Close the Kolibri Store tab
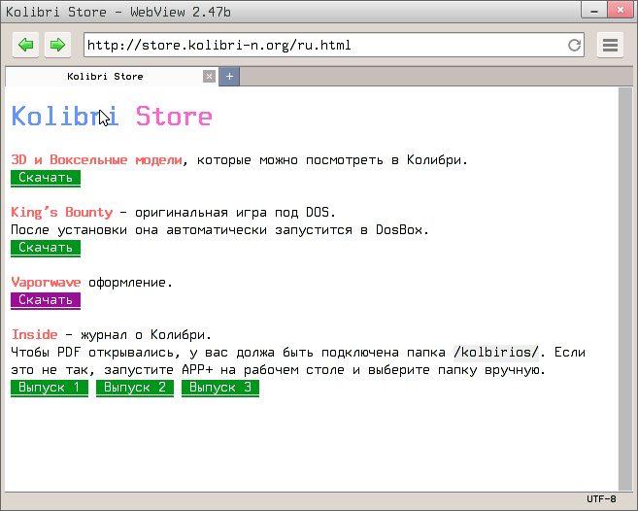Screen dimensions: 638x511 pyautogui.click(x=209, y=76)
